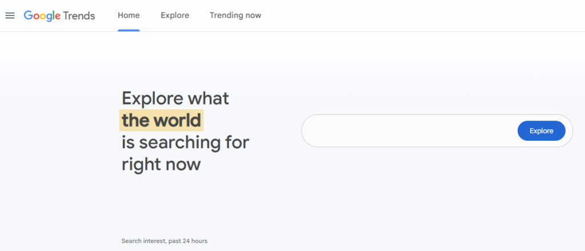Click the "Explore what" headline line
The image size is (585, 251).
click(x=175, y=98)
